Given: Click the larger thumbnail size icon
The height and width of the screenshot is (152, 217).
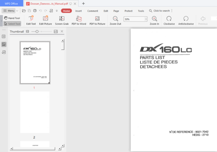Looking at the screenshot, I should pos(56,32).
